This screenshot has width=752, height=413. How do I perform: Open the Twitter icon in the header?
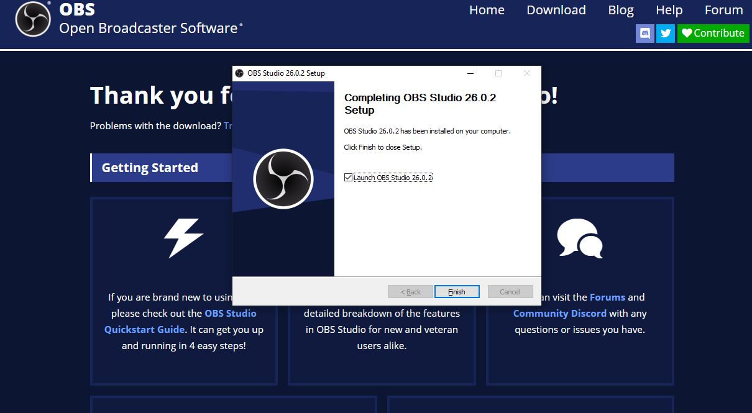pos(666,33)
